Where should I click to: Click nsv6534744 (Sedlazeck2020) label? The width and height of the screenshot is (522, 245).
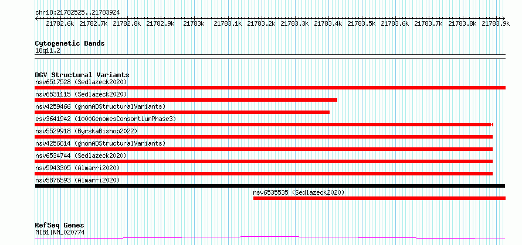click(x=81, y=156)
